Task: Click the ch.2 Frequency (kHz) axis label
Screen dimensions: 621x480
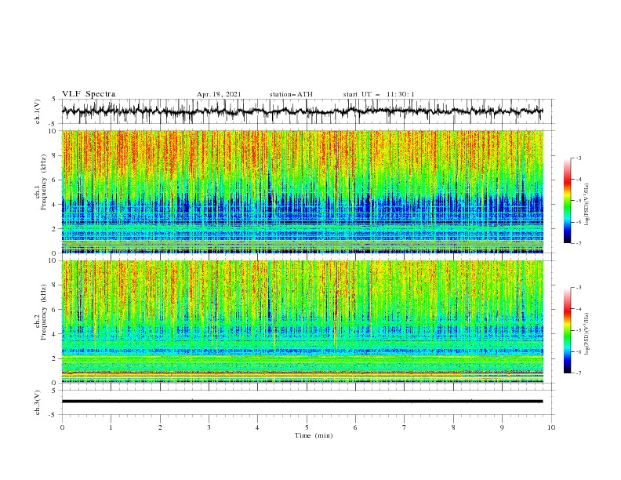Action: pos(41,311)
